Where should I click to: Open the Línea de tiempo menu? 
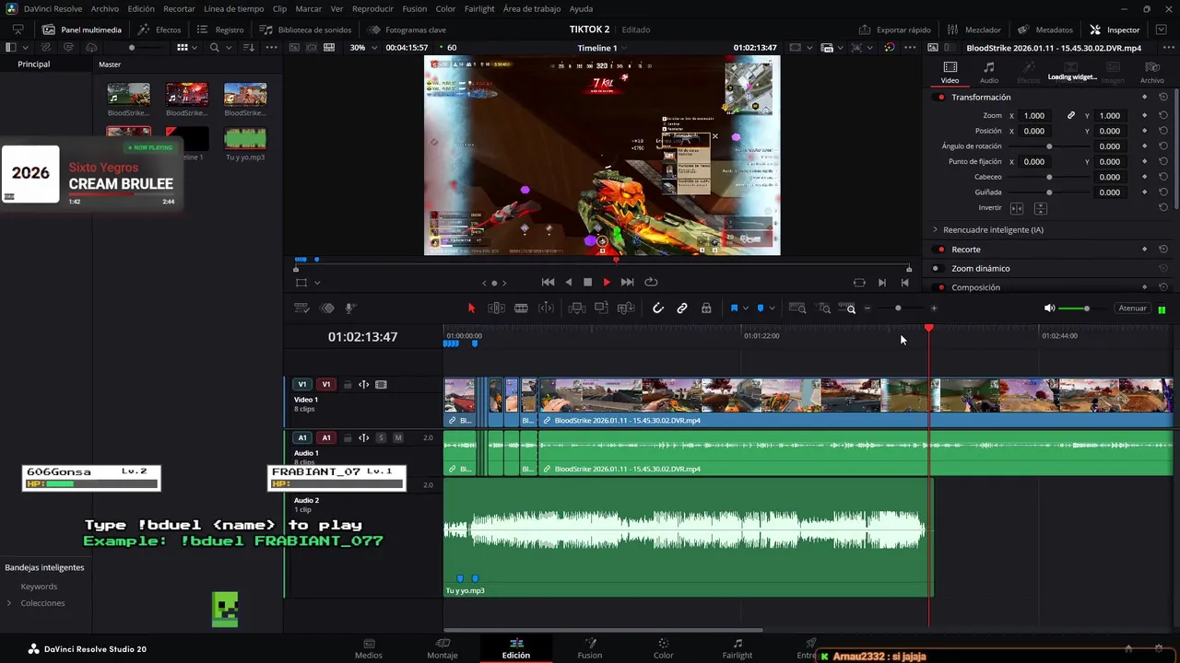pyautogui.click(x=233, y=8)
